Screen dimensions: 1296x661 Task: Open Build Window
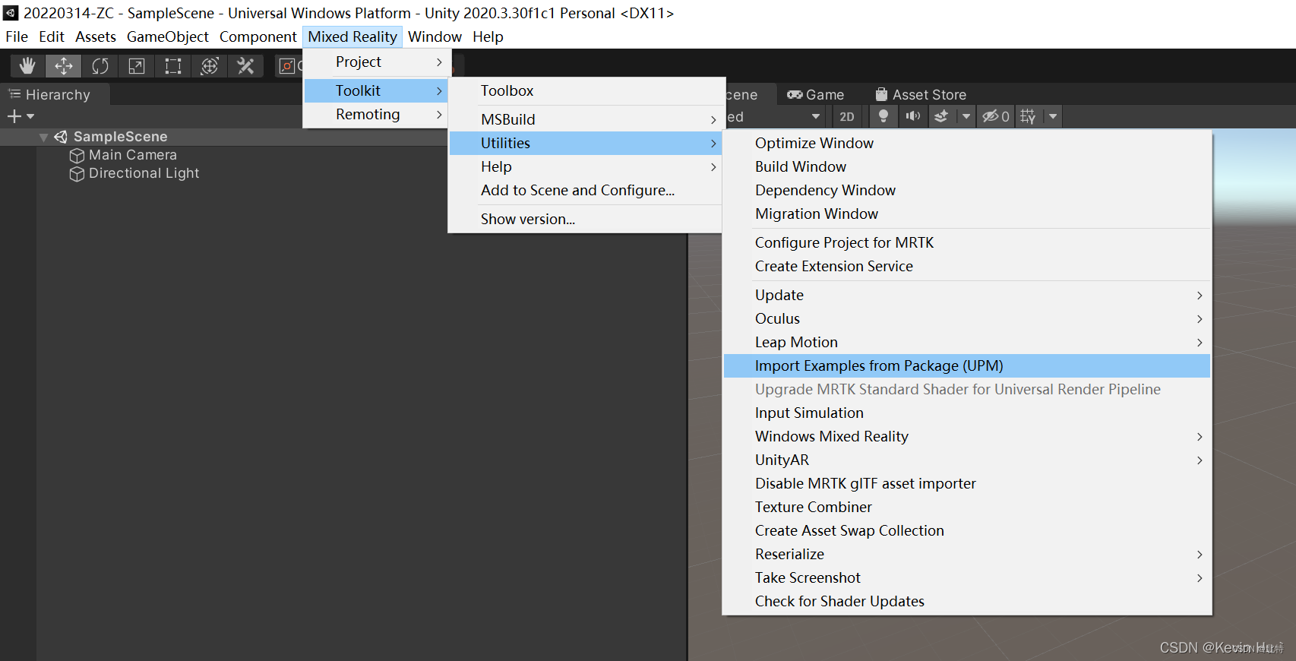[x=967, y=166]
